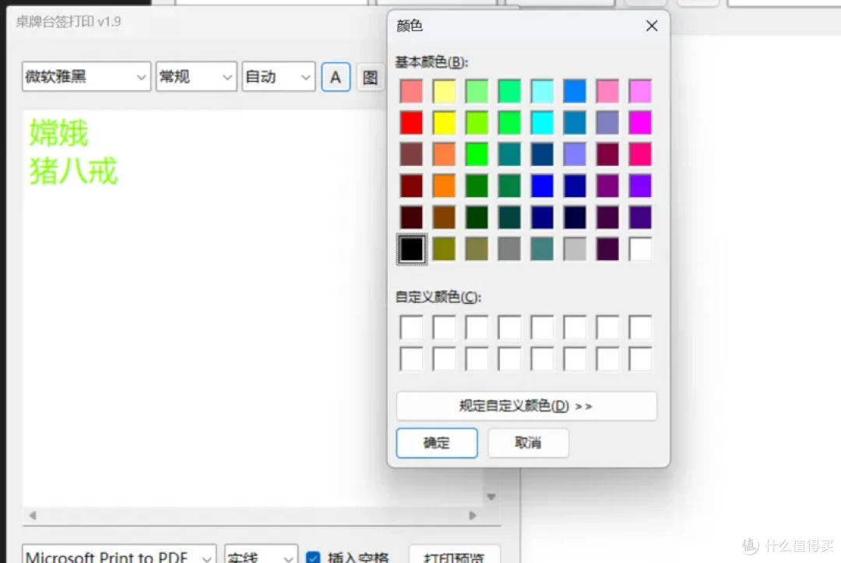
Task: Select the magenta color swatch
Action: 640,123
